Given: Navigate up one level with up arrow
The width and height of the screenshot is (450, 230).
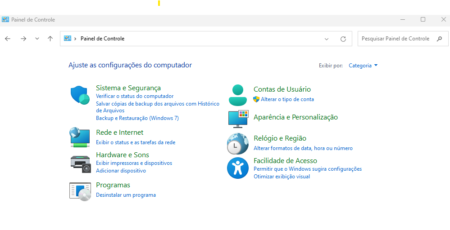Looking at the screenshot, I should [x=50, y=39].
